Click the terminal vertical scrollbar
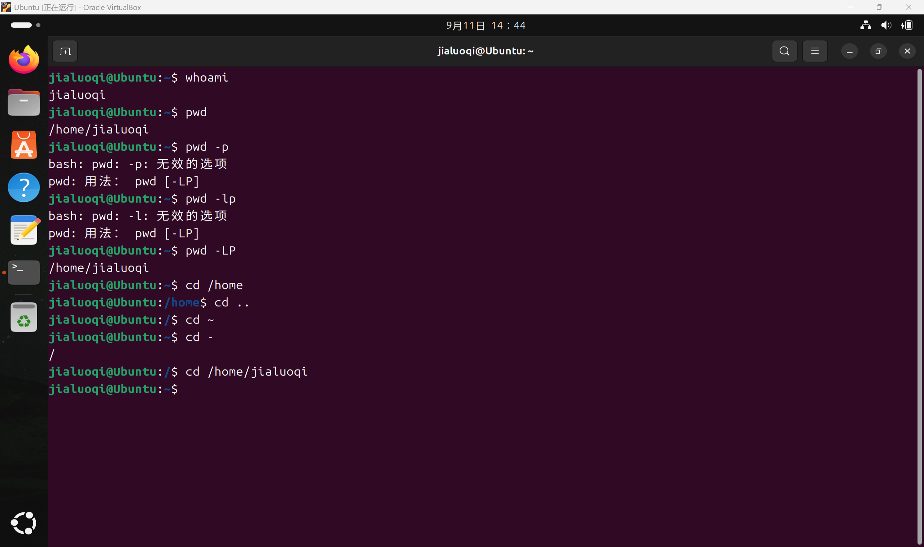This screenshot has width=924, height=547. click(919, 305)
